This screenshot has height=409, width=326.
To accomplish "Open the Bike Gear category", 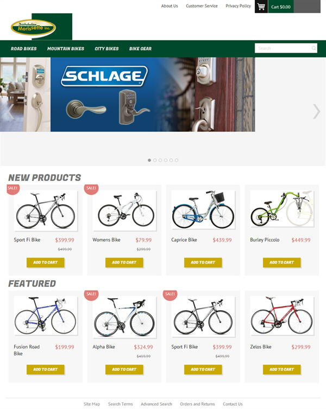I will [140, 49].
